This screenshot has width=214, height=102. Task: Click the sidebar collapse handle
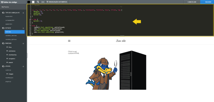pos(27,56)
